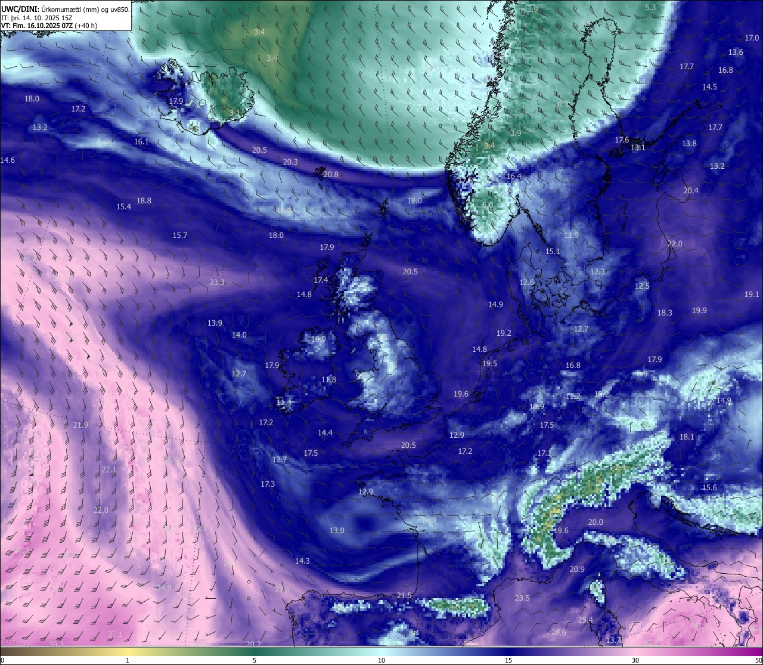
Task: Click the 21.9 value label
Action: click(80, 425)
